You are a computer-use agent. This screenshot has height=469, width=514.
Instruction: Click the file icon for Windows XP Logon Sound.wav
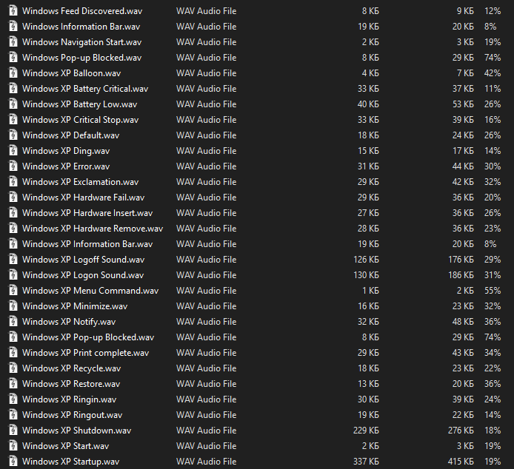[x=13, y=274]
